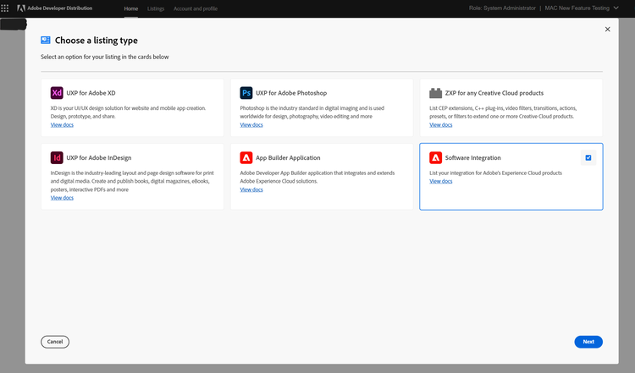Screen dimensions: 635x373
Task: Click the Software Integration Adobe icon
Action: tap(435, 157)
